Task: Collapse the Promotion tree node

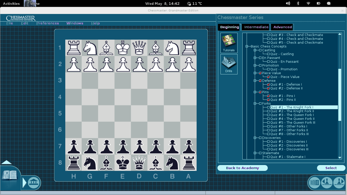Action: click(255, 66)
